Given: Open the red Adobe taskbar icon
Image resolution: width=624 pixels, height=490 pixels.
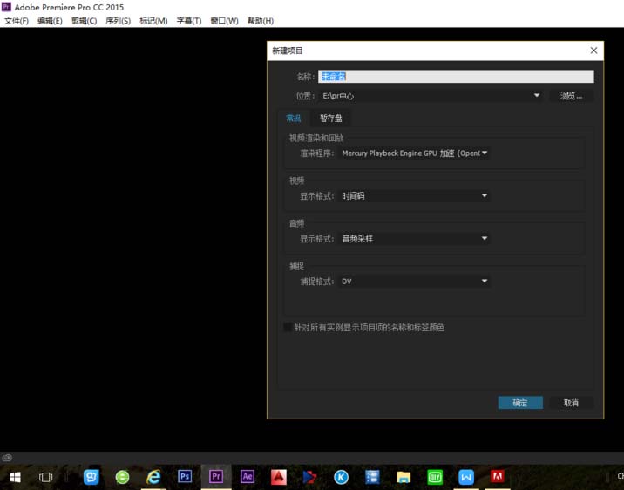Looking at the screenshot, I should point(498,476).
